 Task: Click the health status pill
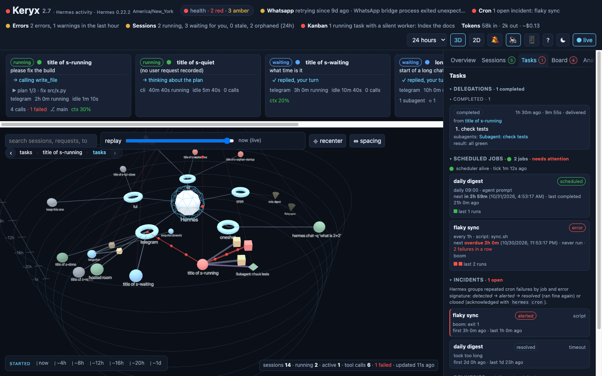pos(217,11)
